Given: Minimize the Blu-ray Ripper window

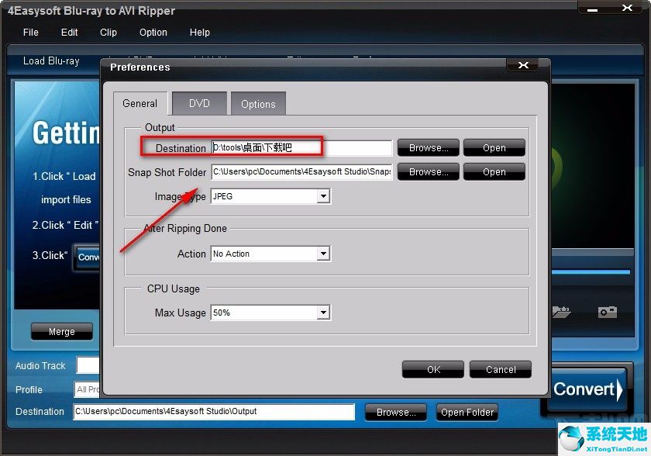Looking at the screenshot, I should click(x=593, y=9).
